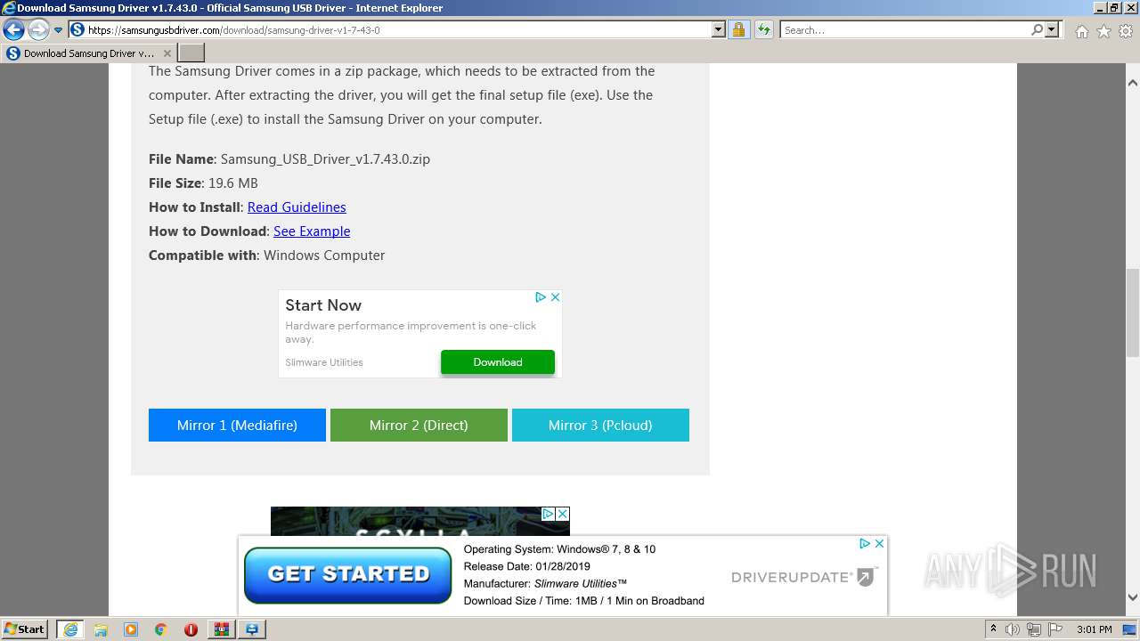Click the AdChoices icon on Start Now ad
The width and height of the screenshot is (1140, 641).
pyautogui.click(x=541, y=297)
